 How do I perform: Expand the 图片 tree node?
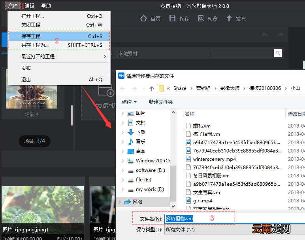click(122, 113)
